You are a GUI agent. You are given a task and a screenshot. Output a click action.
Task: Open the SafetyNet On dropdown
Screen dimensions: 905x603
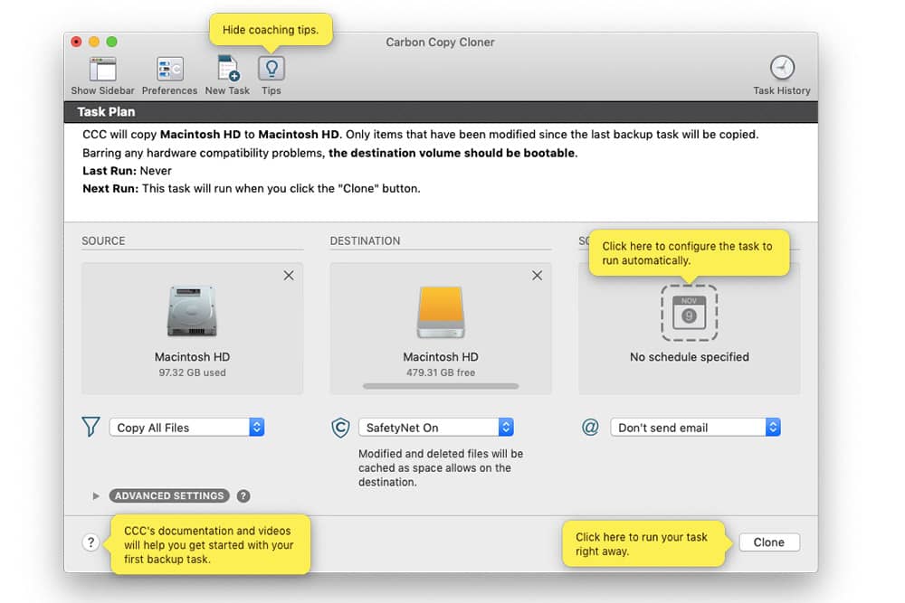tap(436, 428)
